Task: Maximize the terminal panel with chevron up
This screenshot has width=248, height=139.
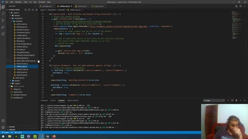Action: (x=240, y=100)
